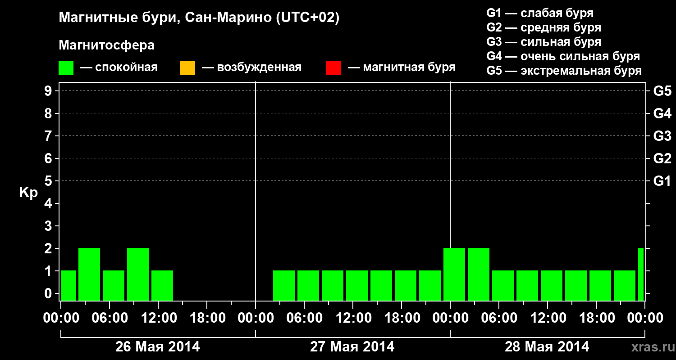Click the '28 Мая 2014' date label

547,346
